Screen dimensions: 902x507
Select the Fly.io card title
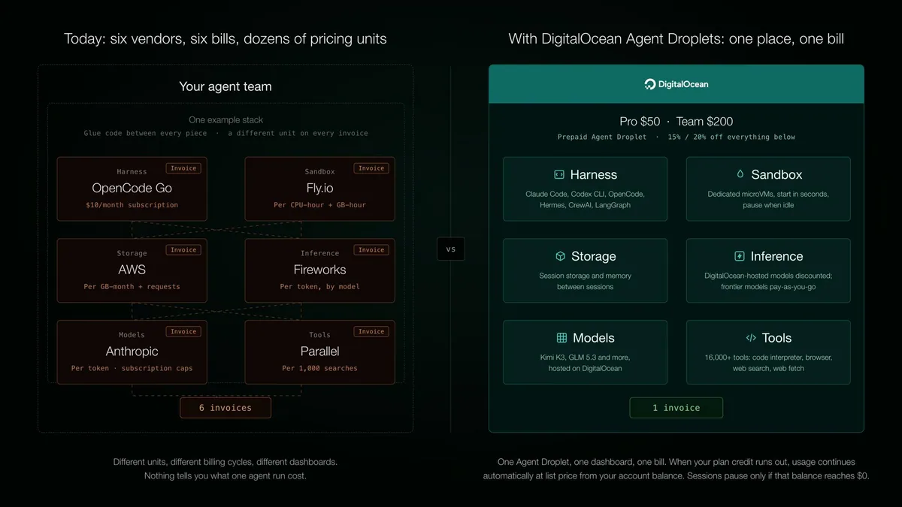(320, 188)
